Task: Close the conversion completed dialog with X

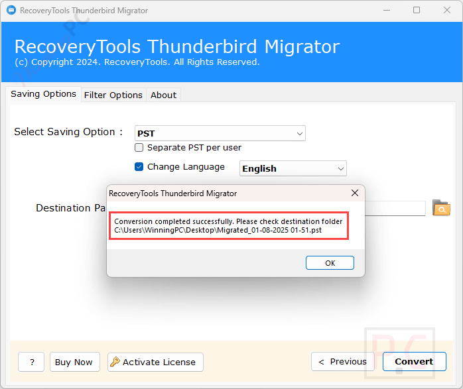Action: pos(355,193)
